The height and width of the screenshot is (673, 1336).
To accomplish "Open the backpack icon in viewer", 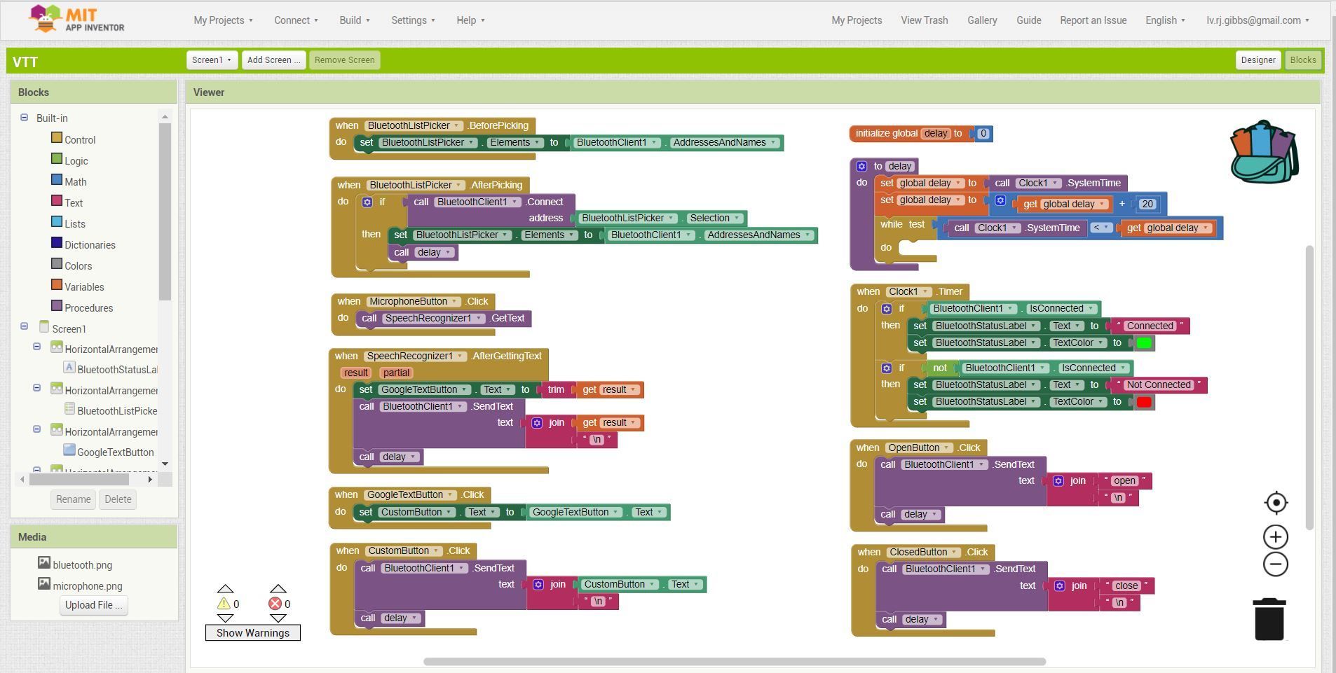I will click(x=1265, y=152).
